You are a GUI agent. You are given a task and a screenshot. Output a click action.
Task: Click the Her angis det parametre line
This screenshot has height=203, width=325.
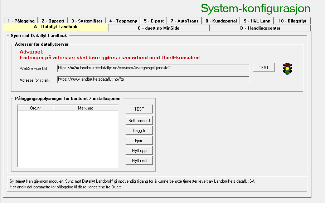click(x=66, y=187)
